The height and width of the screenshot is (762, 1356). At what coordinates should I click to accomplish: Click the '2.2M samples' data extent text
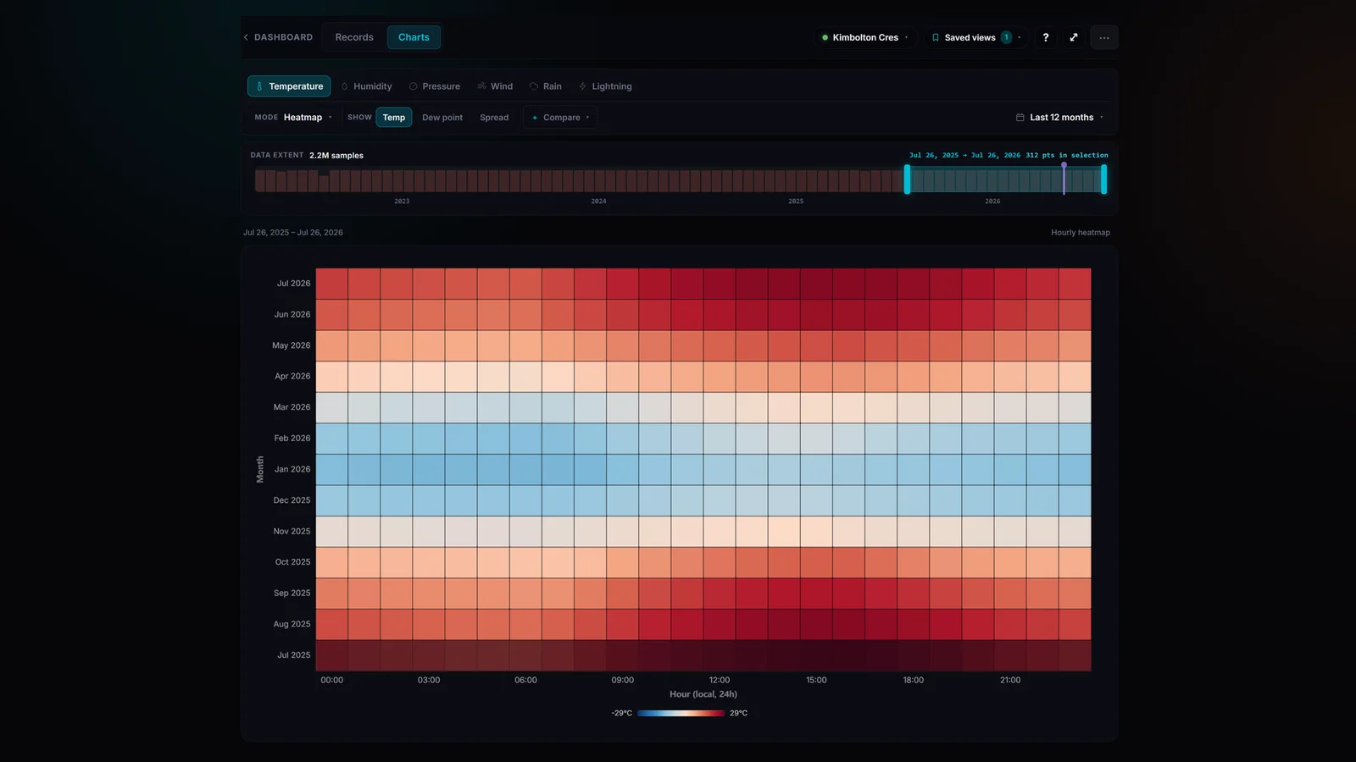pyautogui.click(x=336, y=156)
